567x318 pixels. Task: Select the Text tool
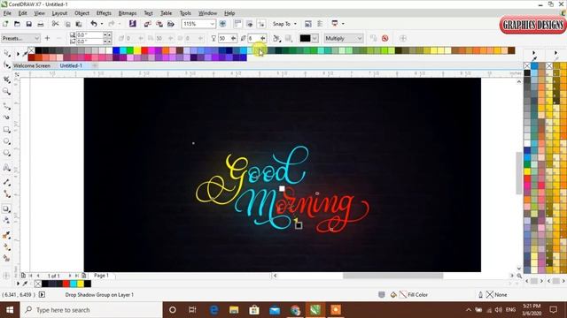coord(6,168)
